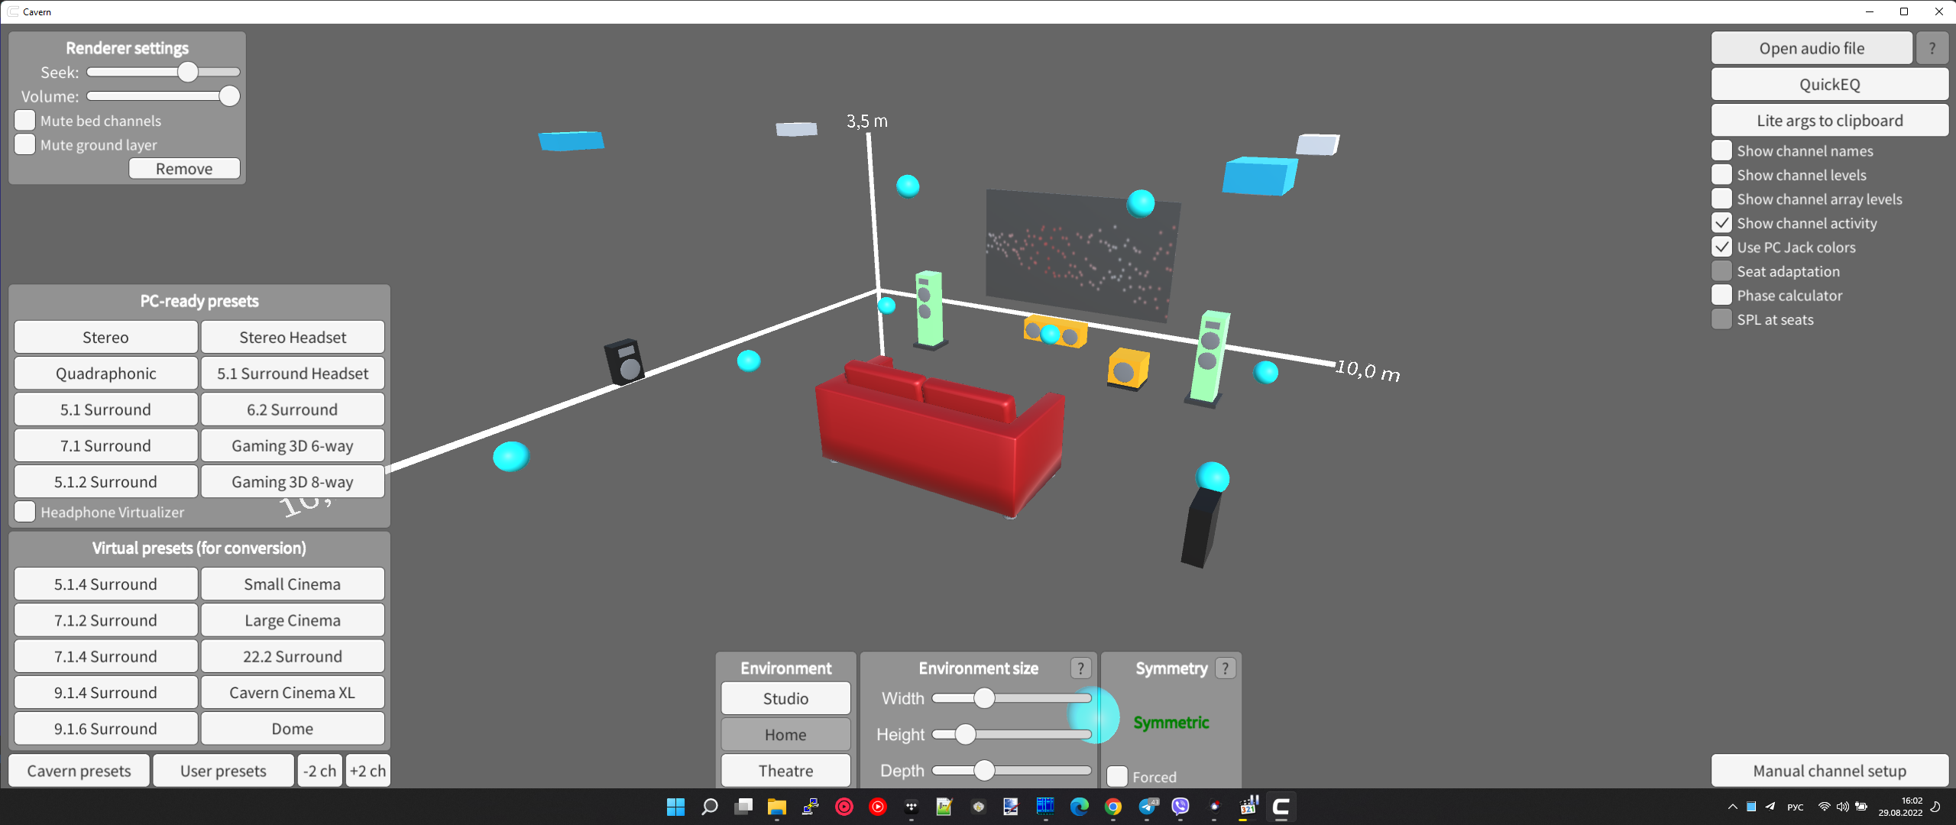Enable the Headphone Virtualizer checkbox
This screenshot has height=825, width=1956.
pyautogui.click(x=25, y=512)
